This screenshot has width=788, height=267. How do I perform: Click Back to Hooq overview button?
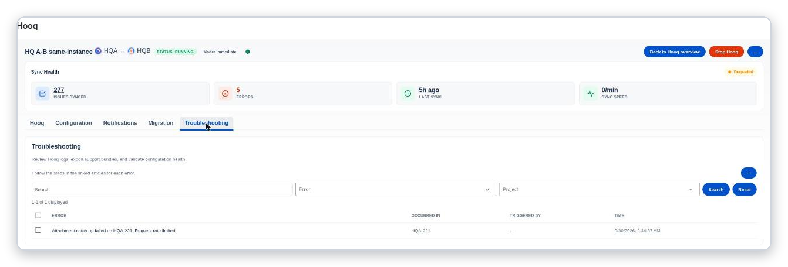(x=674, y=52)
